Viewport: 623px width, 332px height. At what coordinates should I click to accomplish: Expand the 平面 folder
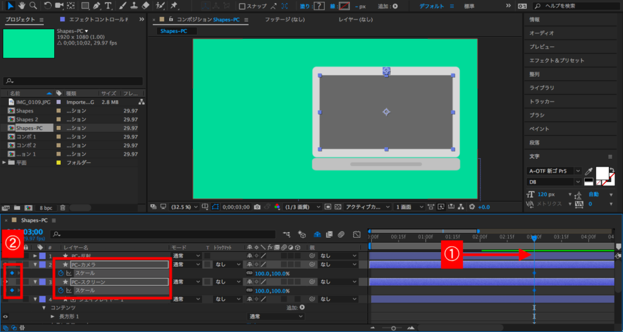[x=5, y=163]
